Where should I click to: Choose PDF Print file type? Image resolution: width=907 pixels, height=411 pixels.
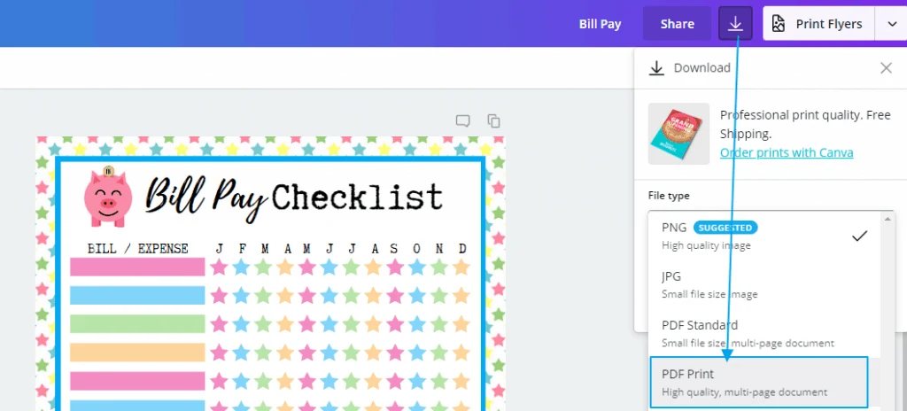759,382
